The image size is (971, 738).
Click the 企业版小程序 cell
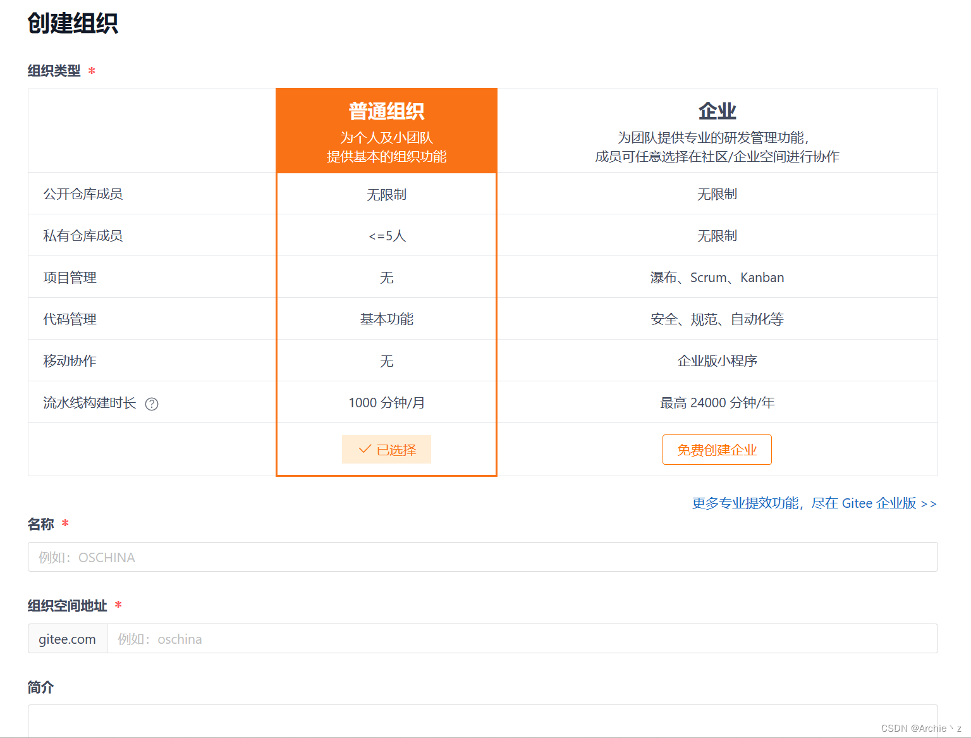coord(717,361)
